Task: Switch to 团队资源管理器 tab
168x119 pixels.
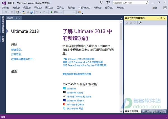Action: pyautogui.click(x=150, y=111)
